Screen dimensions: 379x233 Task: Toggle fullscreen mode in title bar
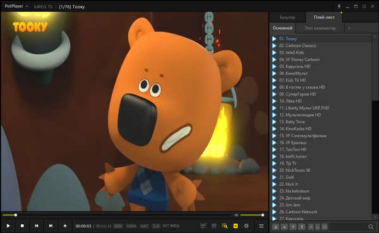[x=364, y=6]
